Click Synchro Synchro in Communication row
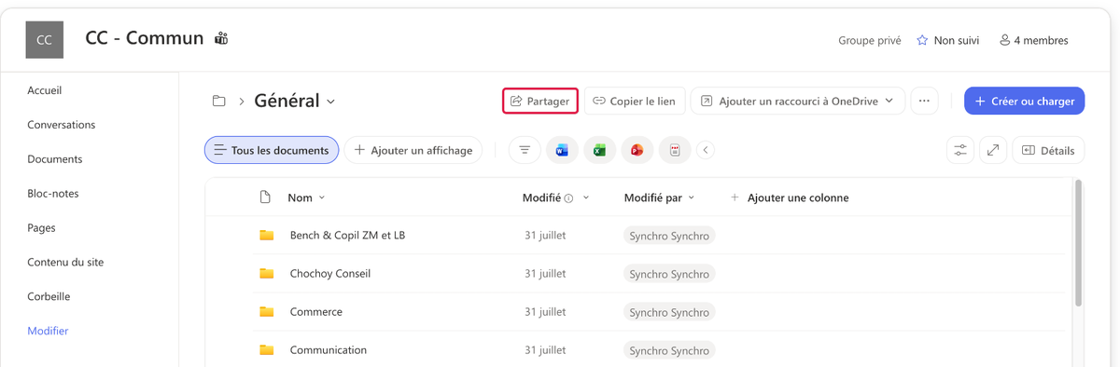1120x367 pixels. pyautogui.click(x=669, y=350)
